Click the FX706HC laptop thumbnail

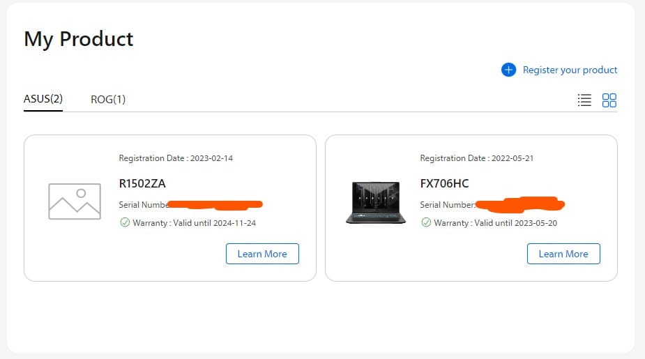click(x=376, y=202)
